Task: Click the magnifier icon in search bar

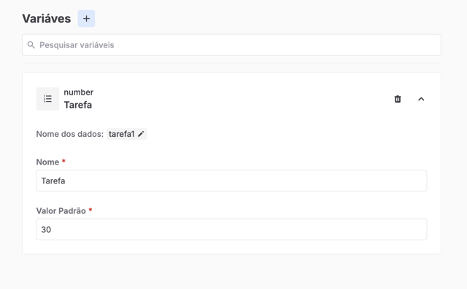Action: [31, 45]
